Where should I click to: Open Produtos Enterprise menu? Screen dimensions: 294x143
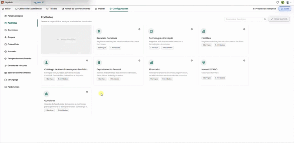click(264, 8)
